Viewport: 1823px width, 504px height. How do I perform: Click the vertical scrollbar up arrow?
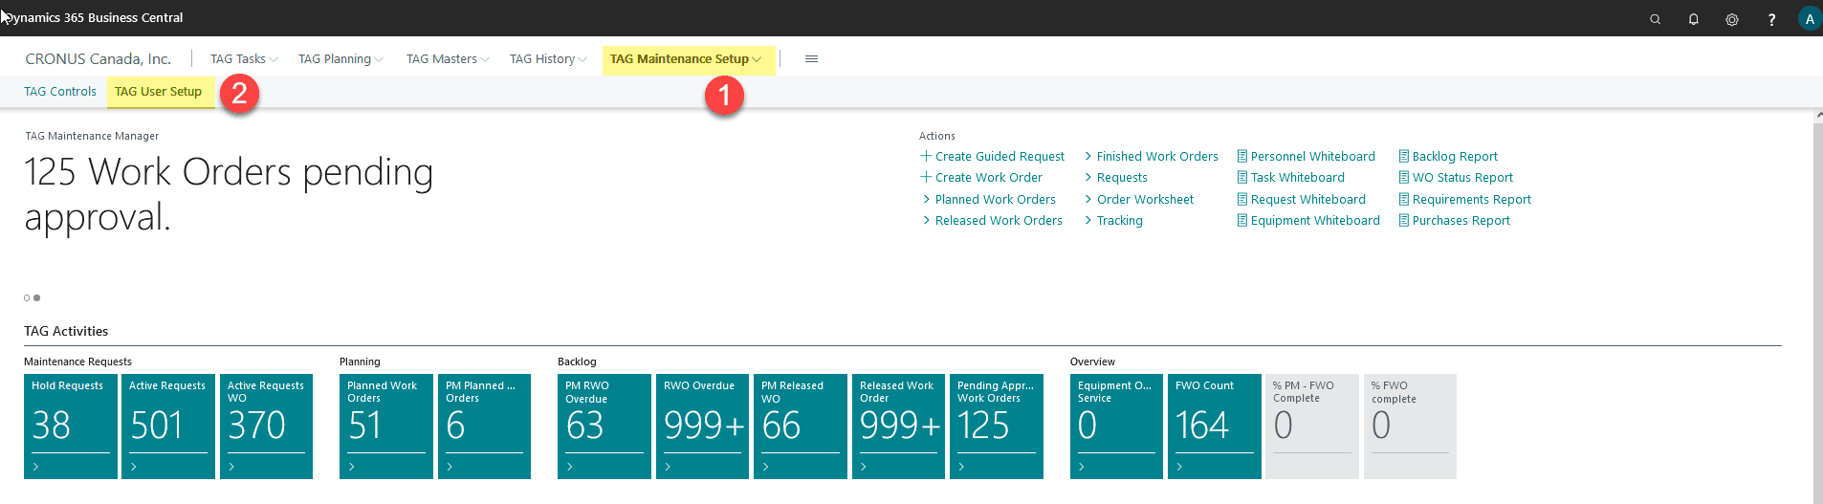pyautogui.click(x=1817, y=116)
